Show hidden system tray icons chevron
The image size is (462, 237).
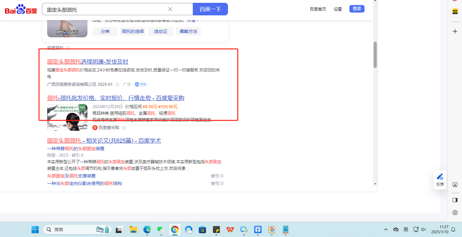coord(386,229)
